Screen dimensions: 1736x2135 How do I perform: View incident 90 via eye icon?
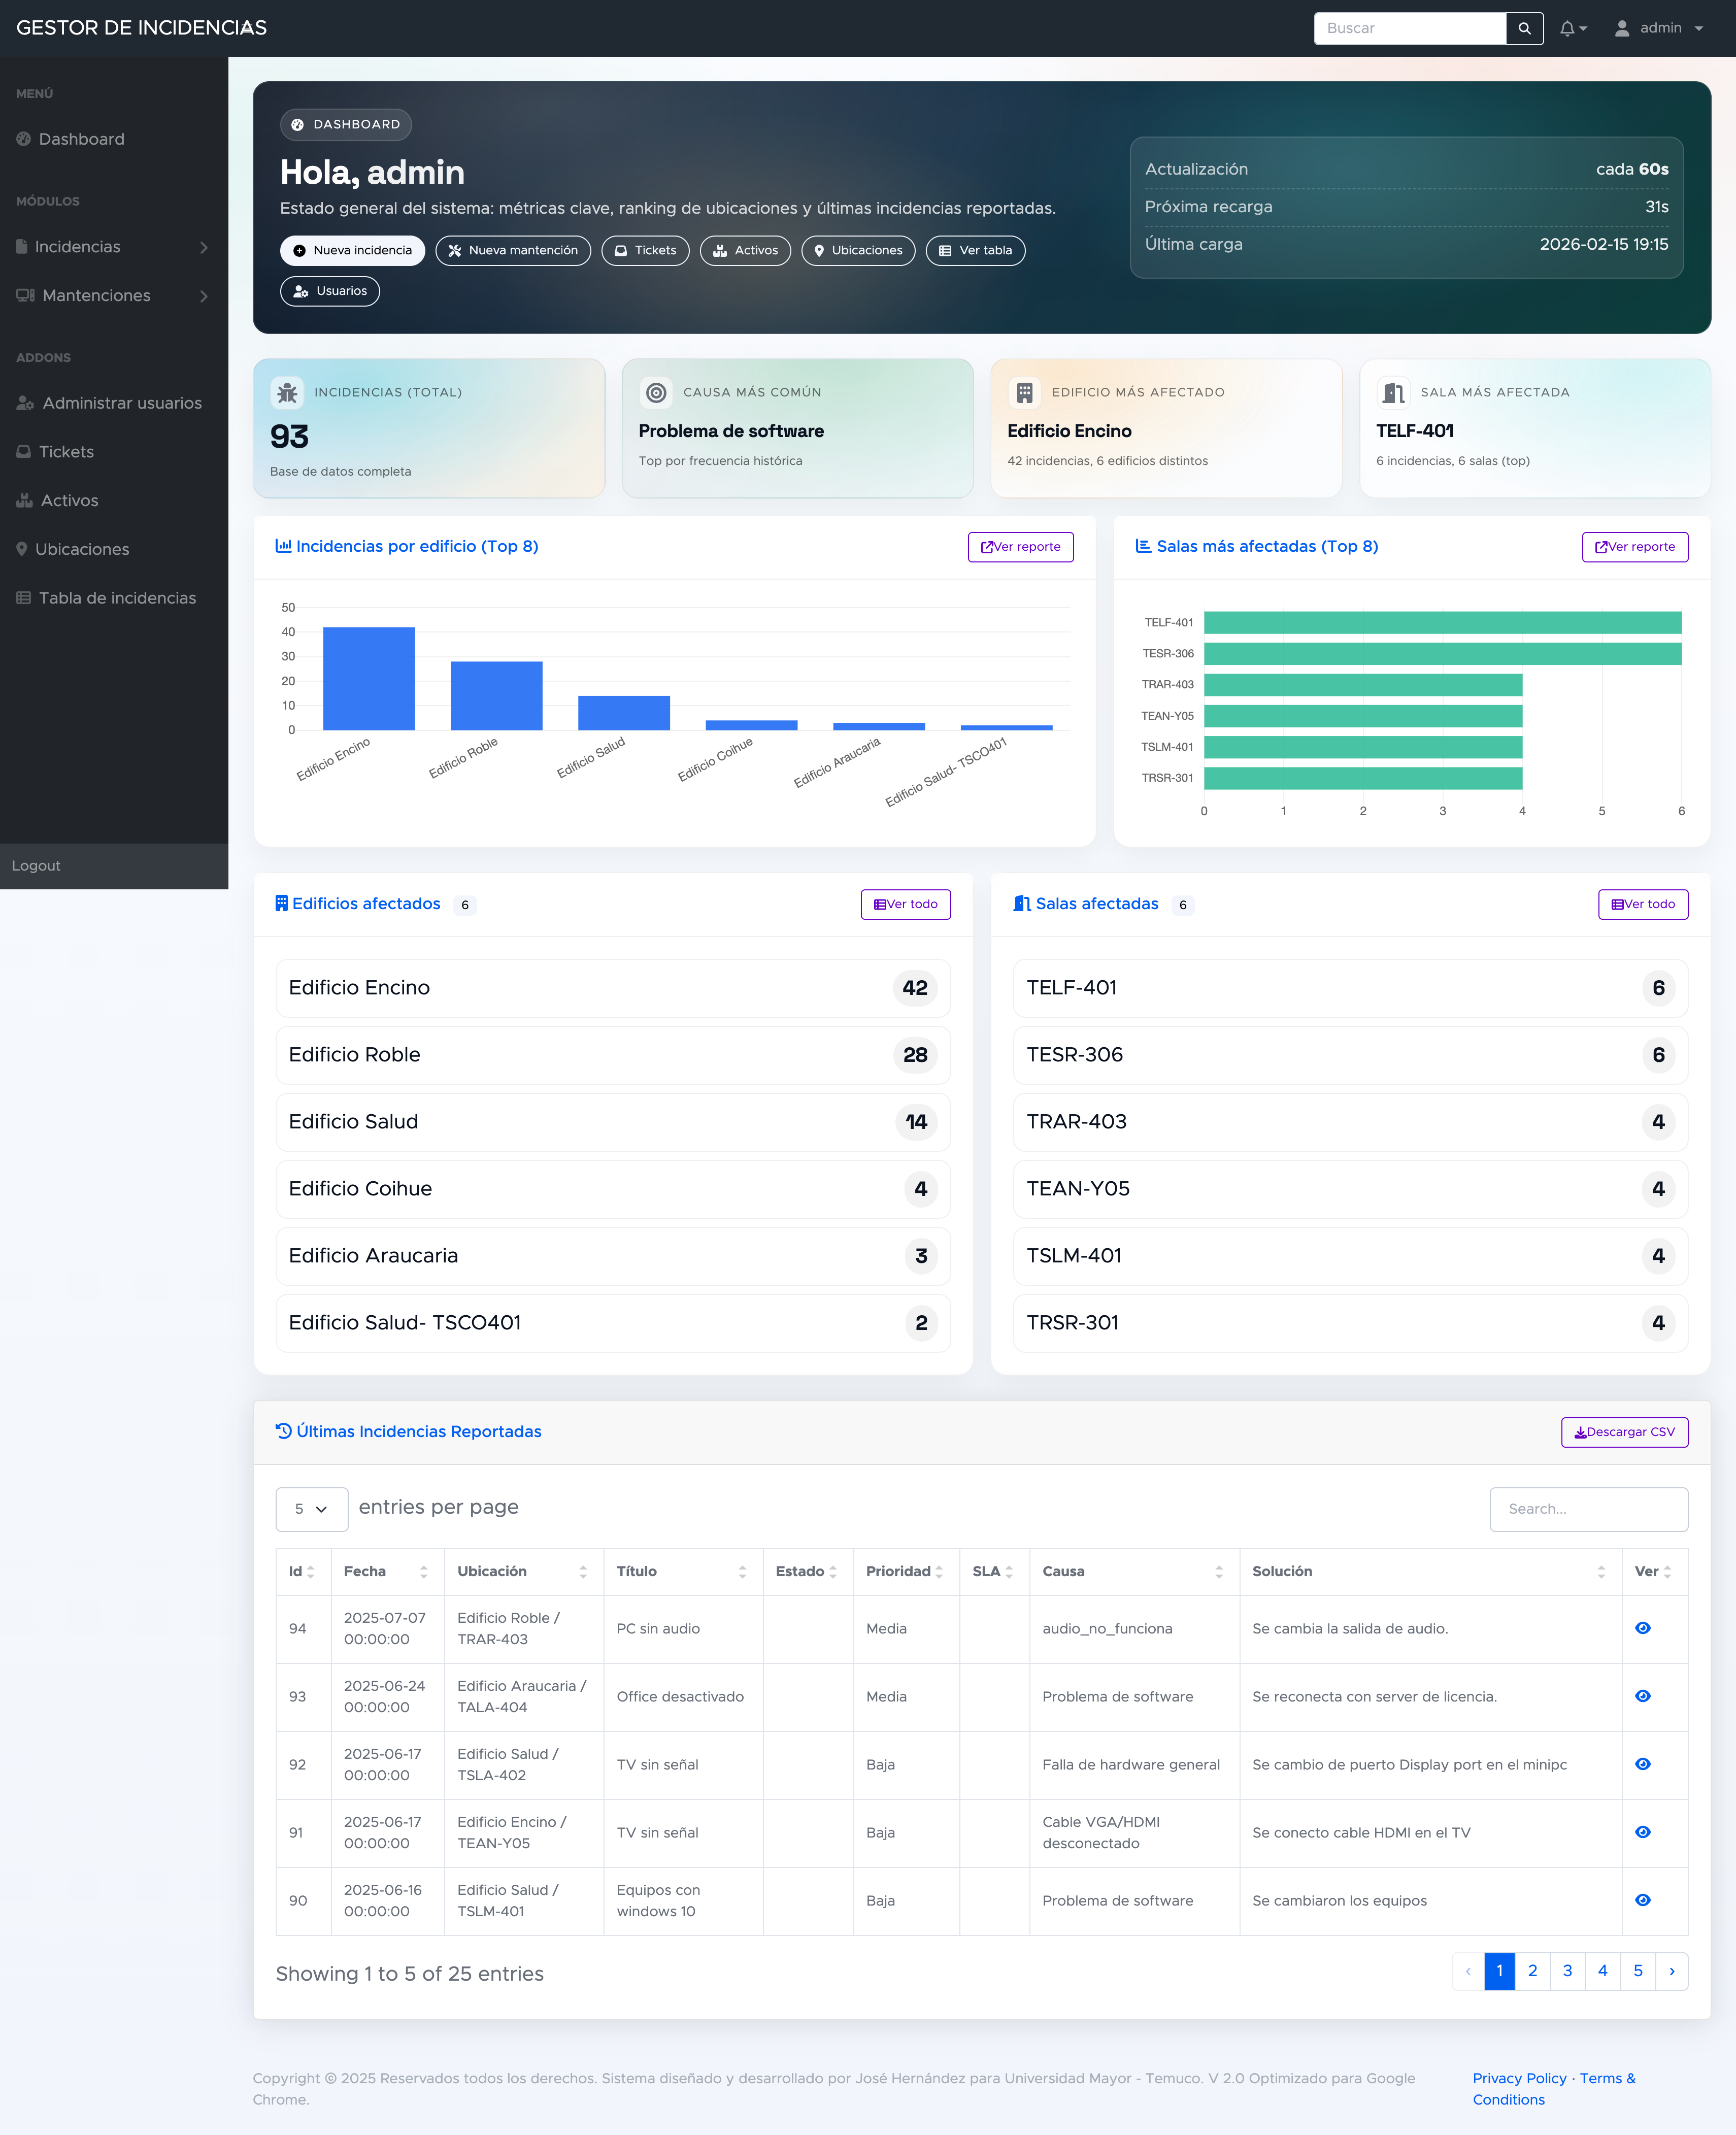click(1642, 1900)
